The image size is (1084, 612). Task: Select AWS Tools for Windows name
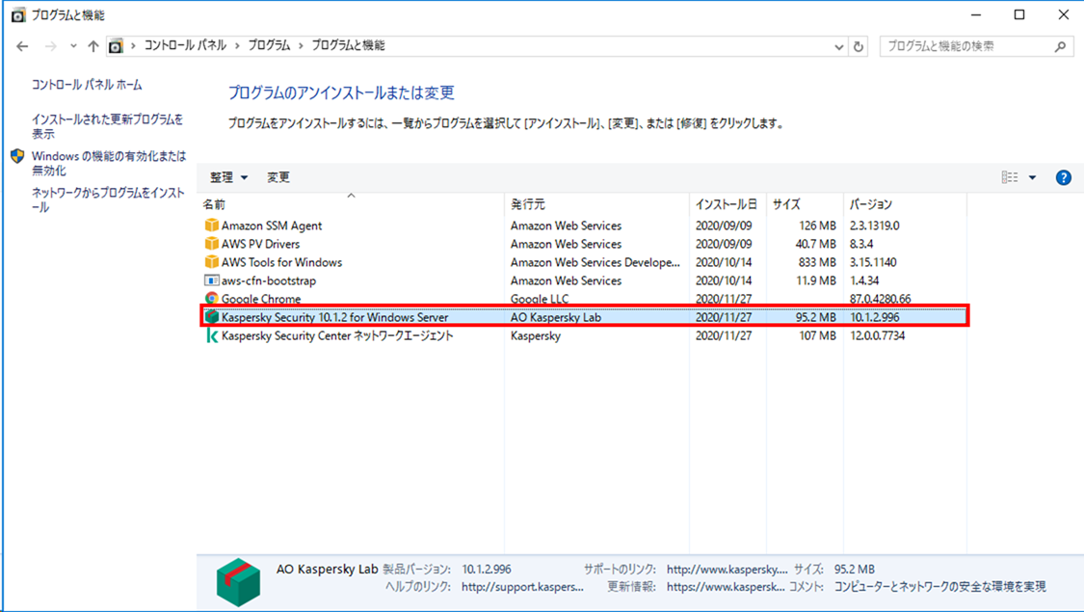tap(281, 262)
